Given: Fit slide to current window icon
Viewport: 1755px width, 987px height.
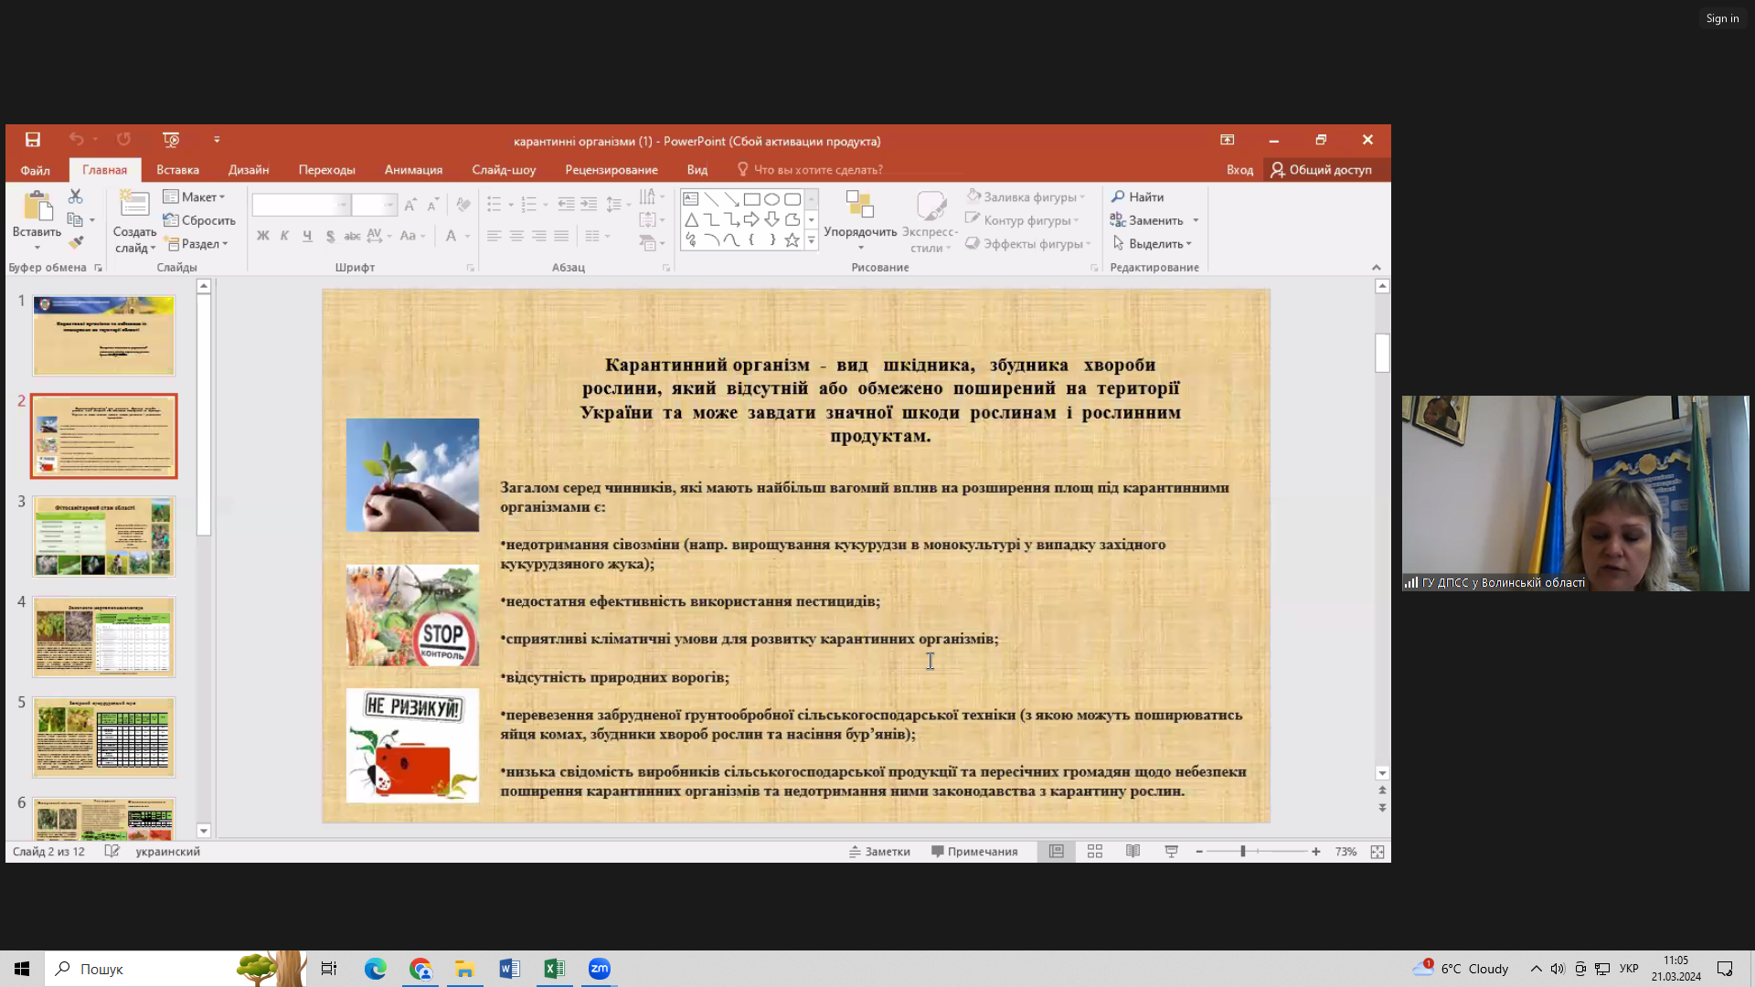Looking at the screenshot, I should click(x=1377, y=852).
